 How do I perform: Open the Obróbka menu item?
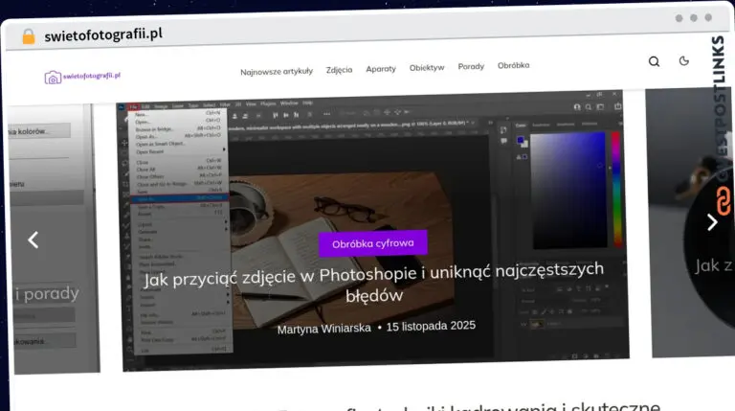point(513,65)
